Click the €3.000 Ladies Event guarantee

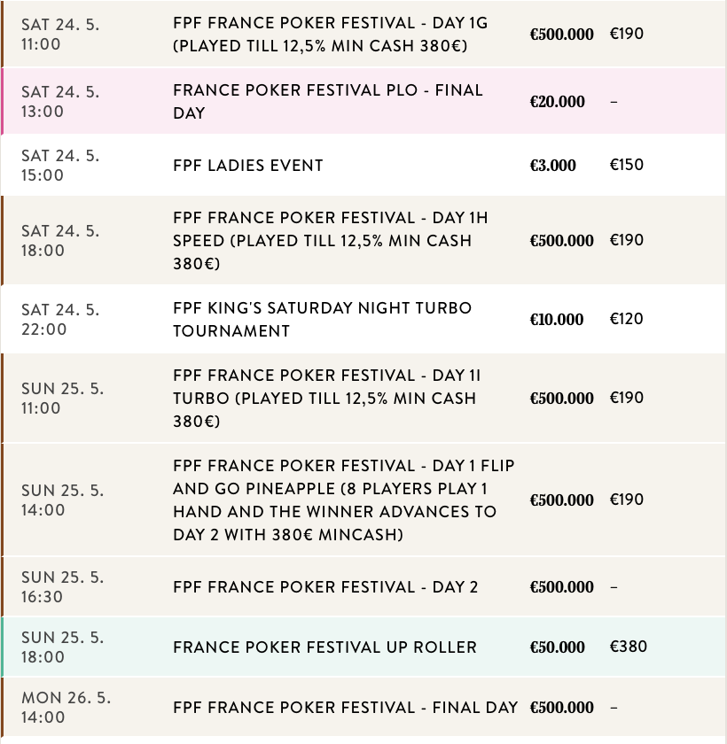[553, 166]
